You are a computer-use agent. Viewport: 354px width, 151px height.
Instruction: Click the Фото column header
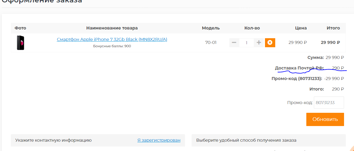coord(20,28)
